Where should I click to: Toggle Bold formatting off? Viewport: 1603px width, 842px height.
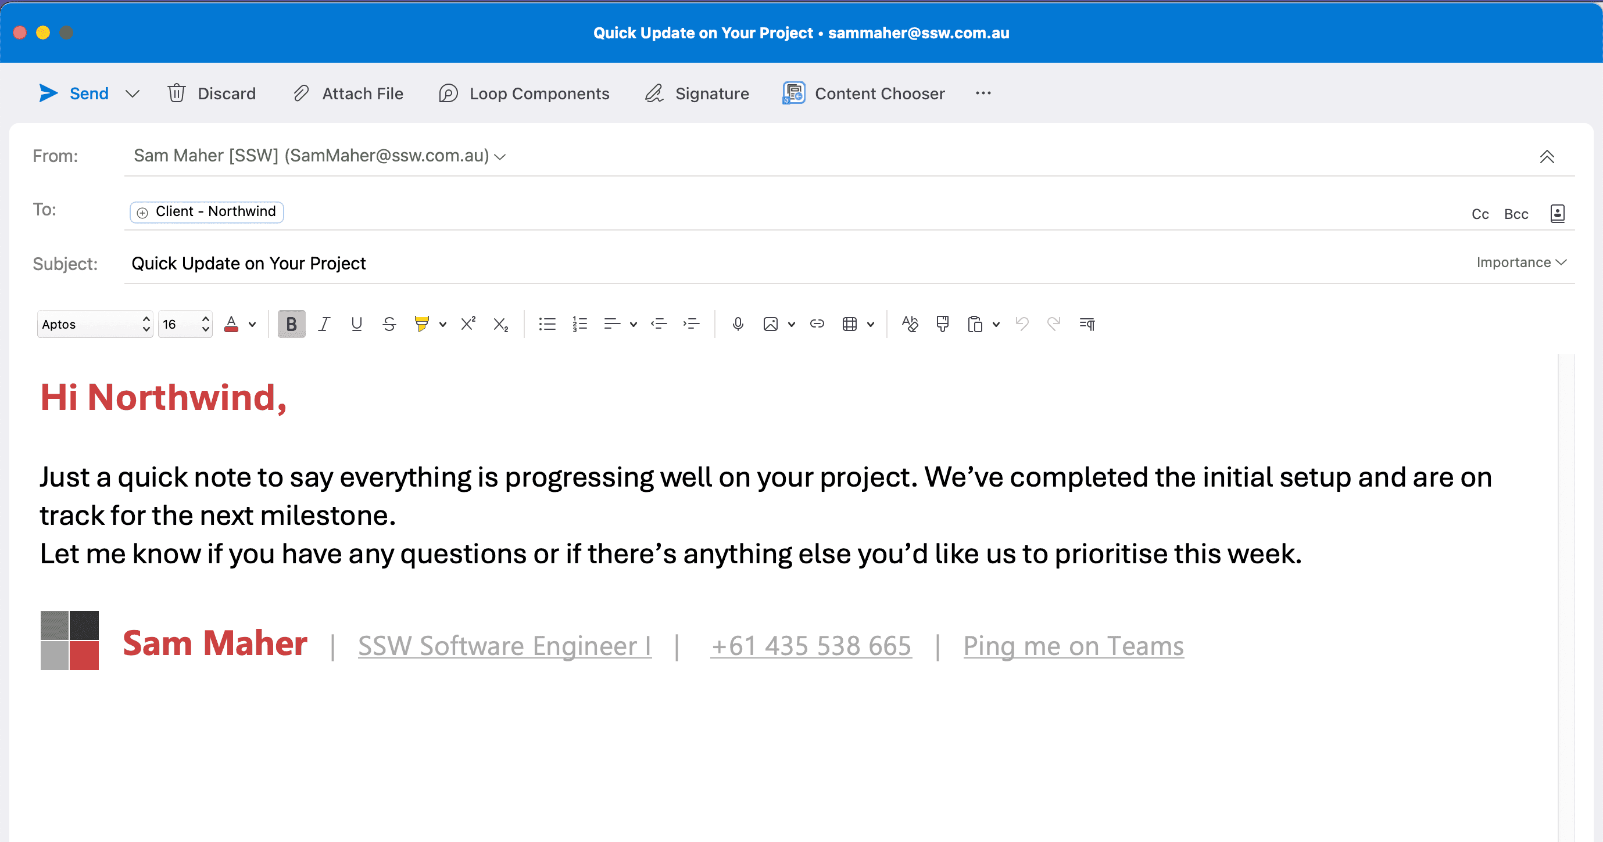coord(291,324)
